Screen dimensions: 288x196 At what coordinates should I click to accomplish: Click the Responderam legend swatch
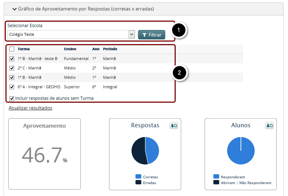(x=216, y=177)
